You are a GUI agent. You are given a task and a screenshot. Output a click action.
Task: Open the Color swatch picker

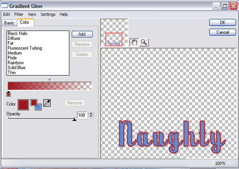click(23, 105)
